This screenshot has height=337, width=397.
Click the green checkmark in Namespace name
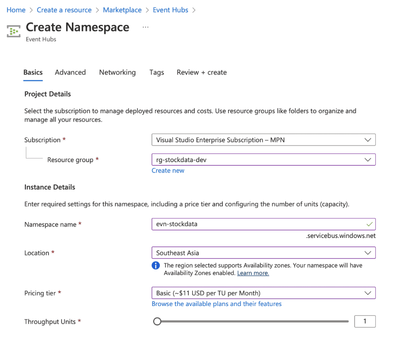coord(369,224)
